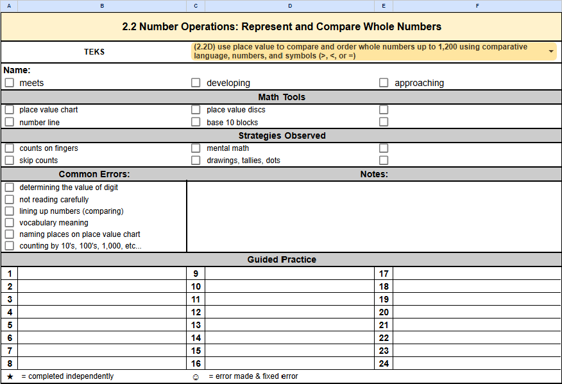Select column F header
Screen dimensions: 562x384
pyautogui.click(x=477, y=6)
